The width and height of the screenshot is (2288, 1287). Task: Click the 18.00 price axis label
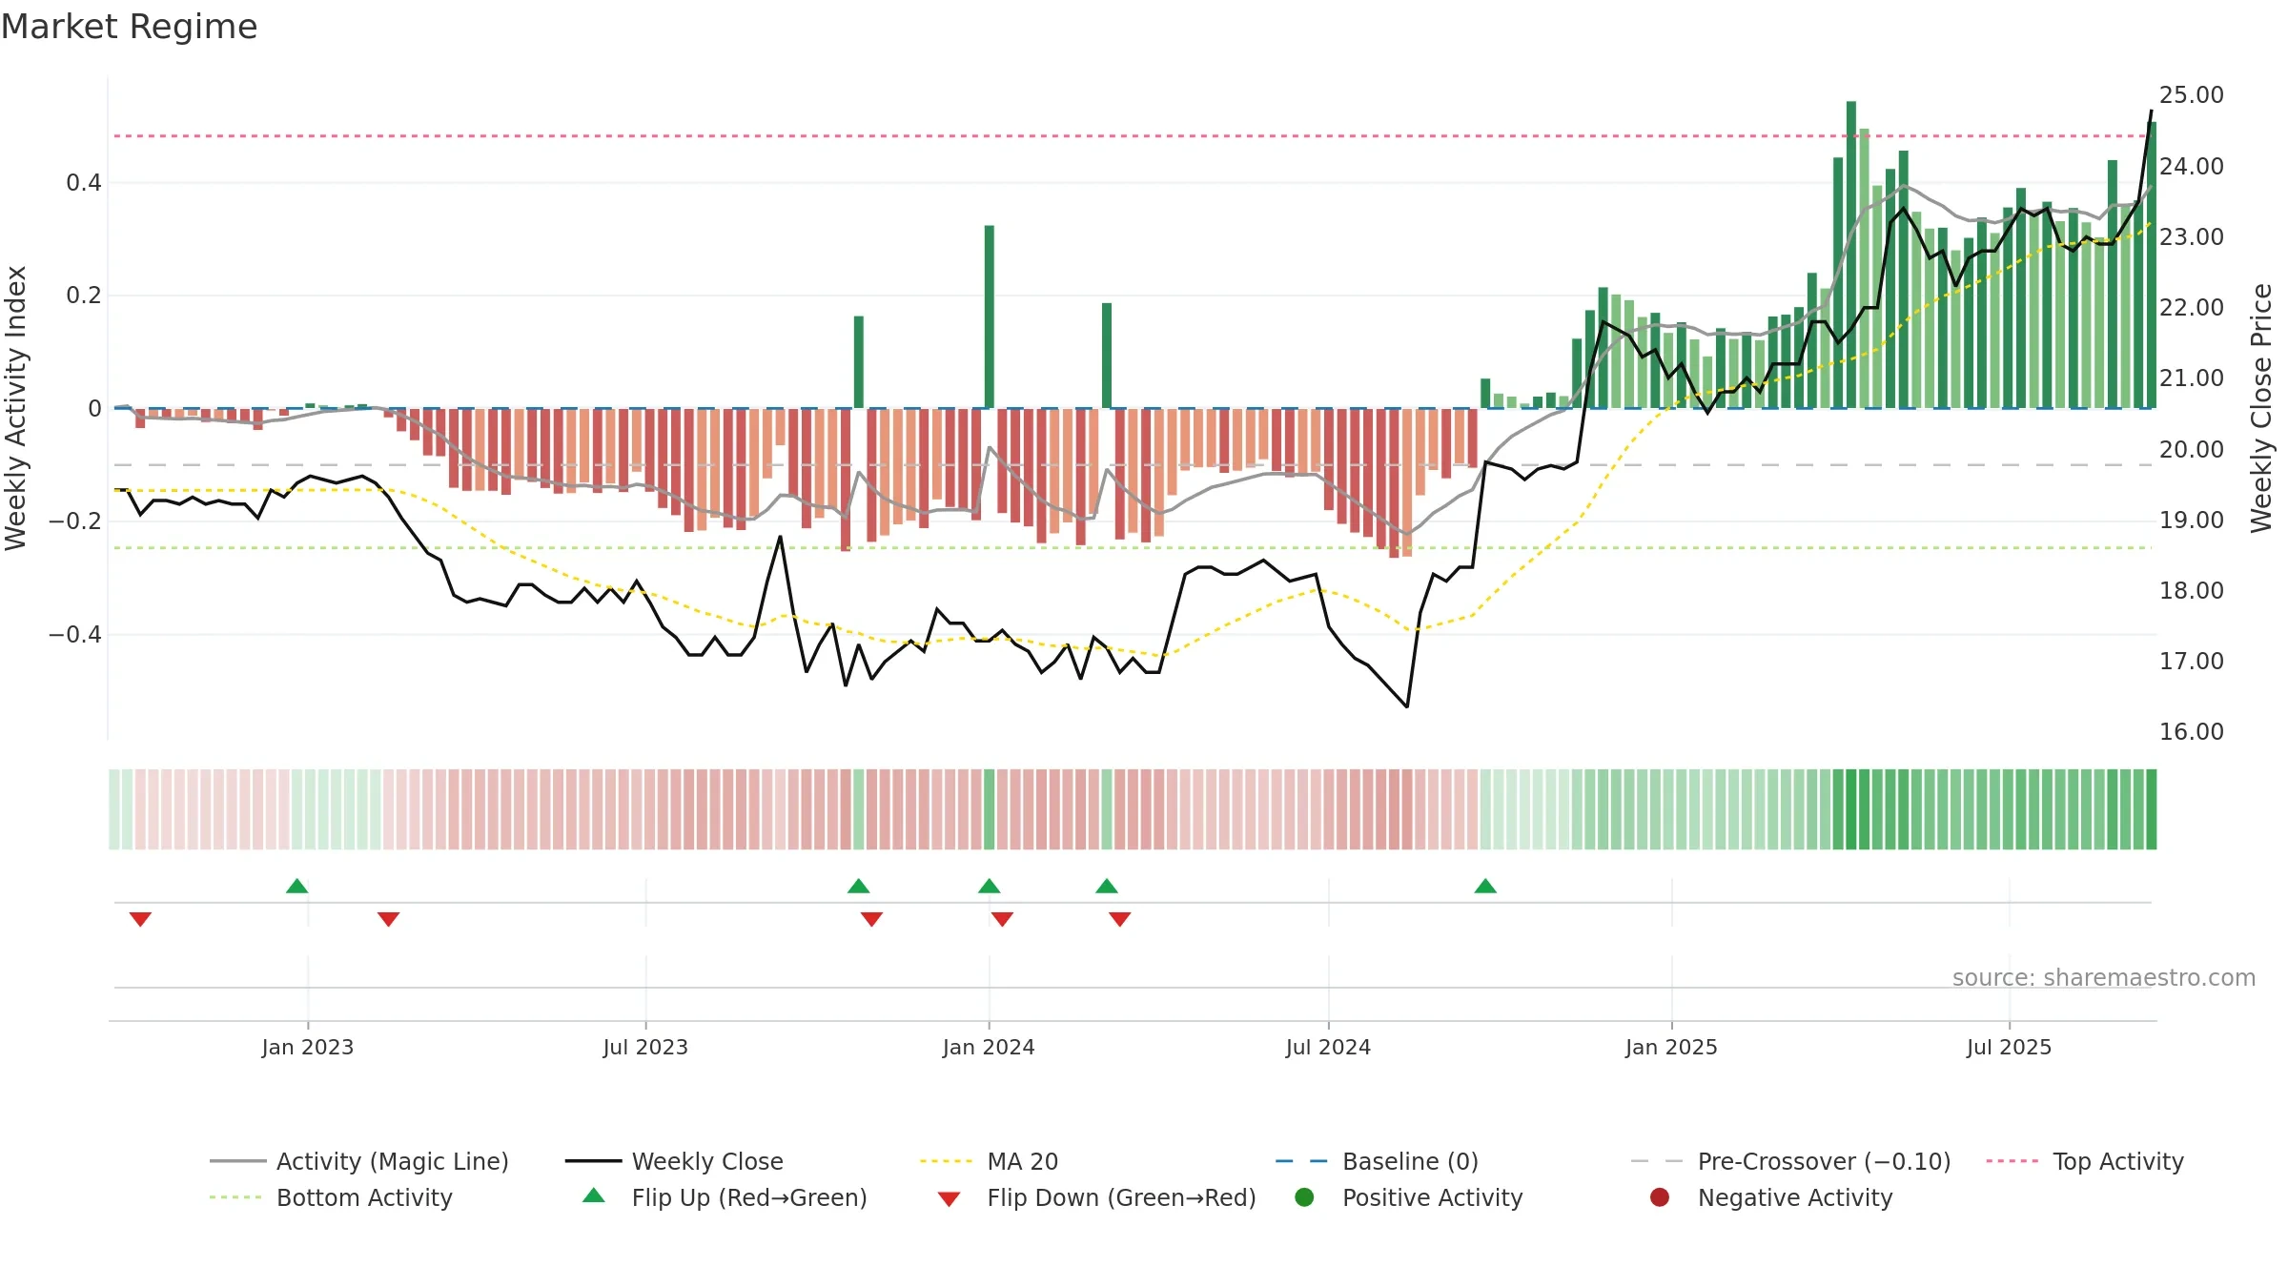[2192, 590]
